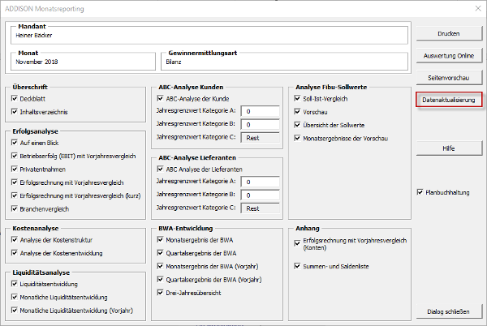Toggle Betriebserfolg (EBIT) mit Vorjahresvergleich
487x326 pixels.
tap(15, 156)
